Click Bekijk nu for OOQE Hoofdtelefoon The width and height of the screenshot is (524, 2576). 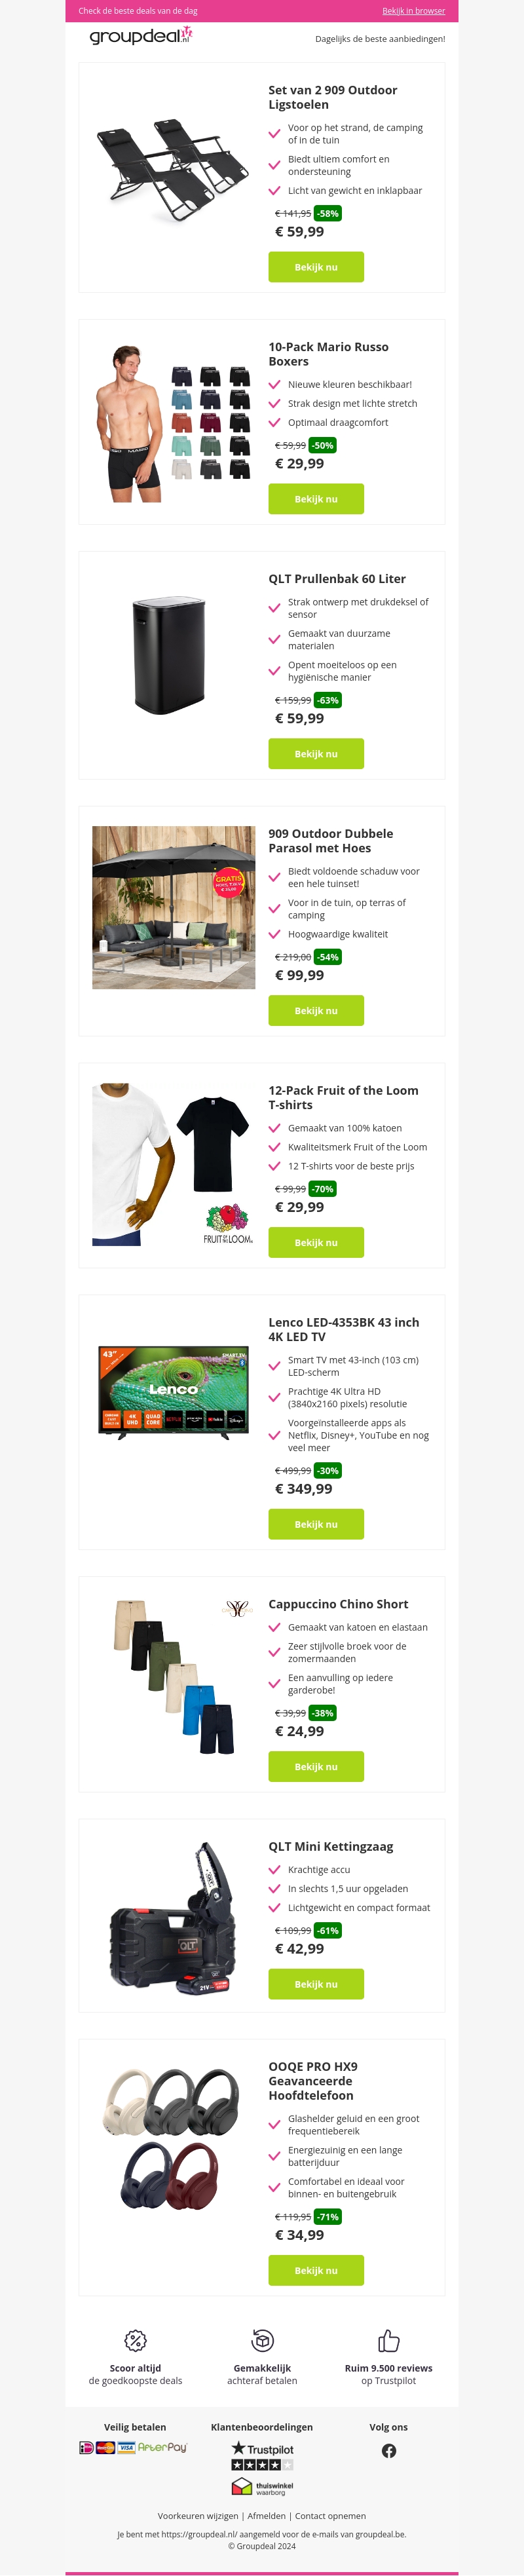coord(316,2270)
